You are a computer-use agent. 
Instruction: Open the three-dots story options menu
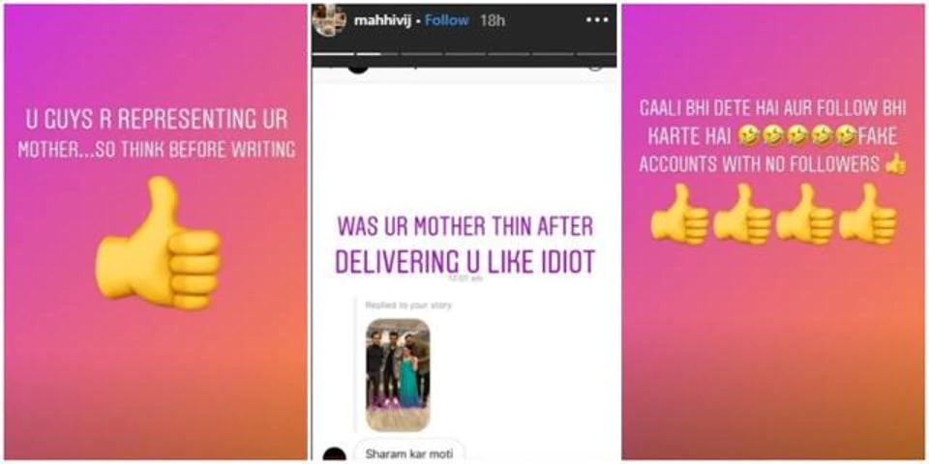coord(596,19)
